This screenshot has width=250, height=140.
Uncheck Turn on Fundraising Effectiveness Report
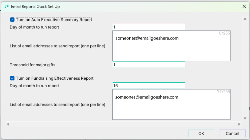click(x=12, y=78)
